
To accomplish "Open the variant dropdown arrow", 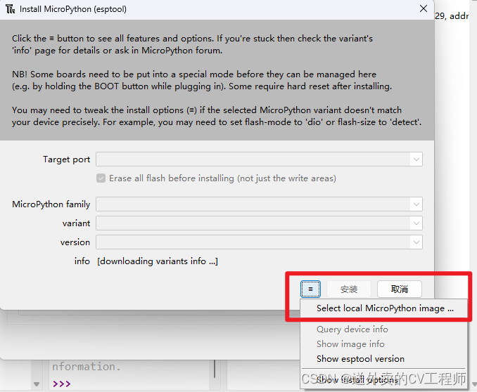I will pos(416,223).
